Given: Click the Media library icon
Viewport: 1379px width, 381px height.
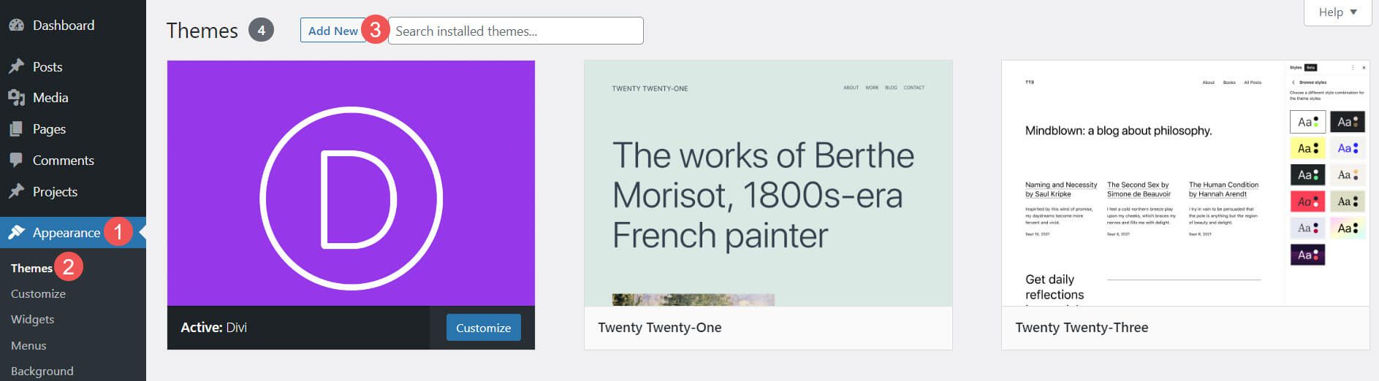Looking at the screenshot, I should point(16,98).
